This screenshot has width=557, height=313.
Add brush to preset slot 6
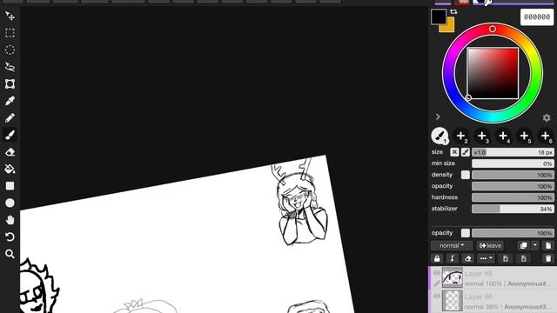pyautogui.click(x=546, y=136)
